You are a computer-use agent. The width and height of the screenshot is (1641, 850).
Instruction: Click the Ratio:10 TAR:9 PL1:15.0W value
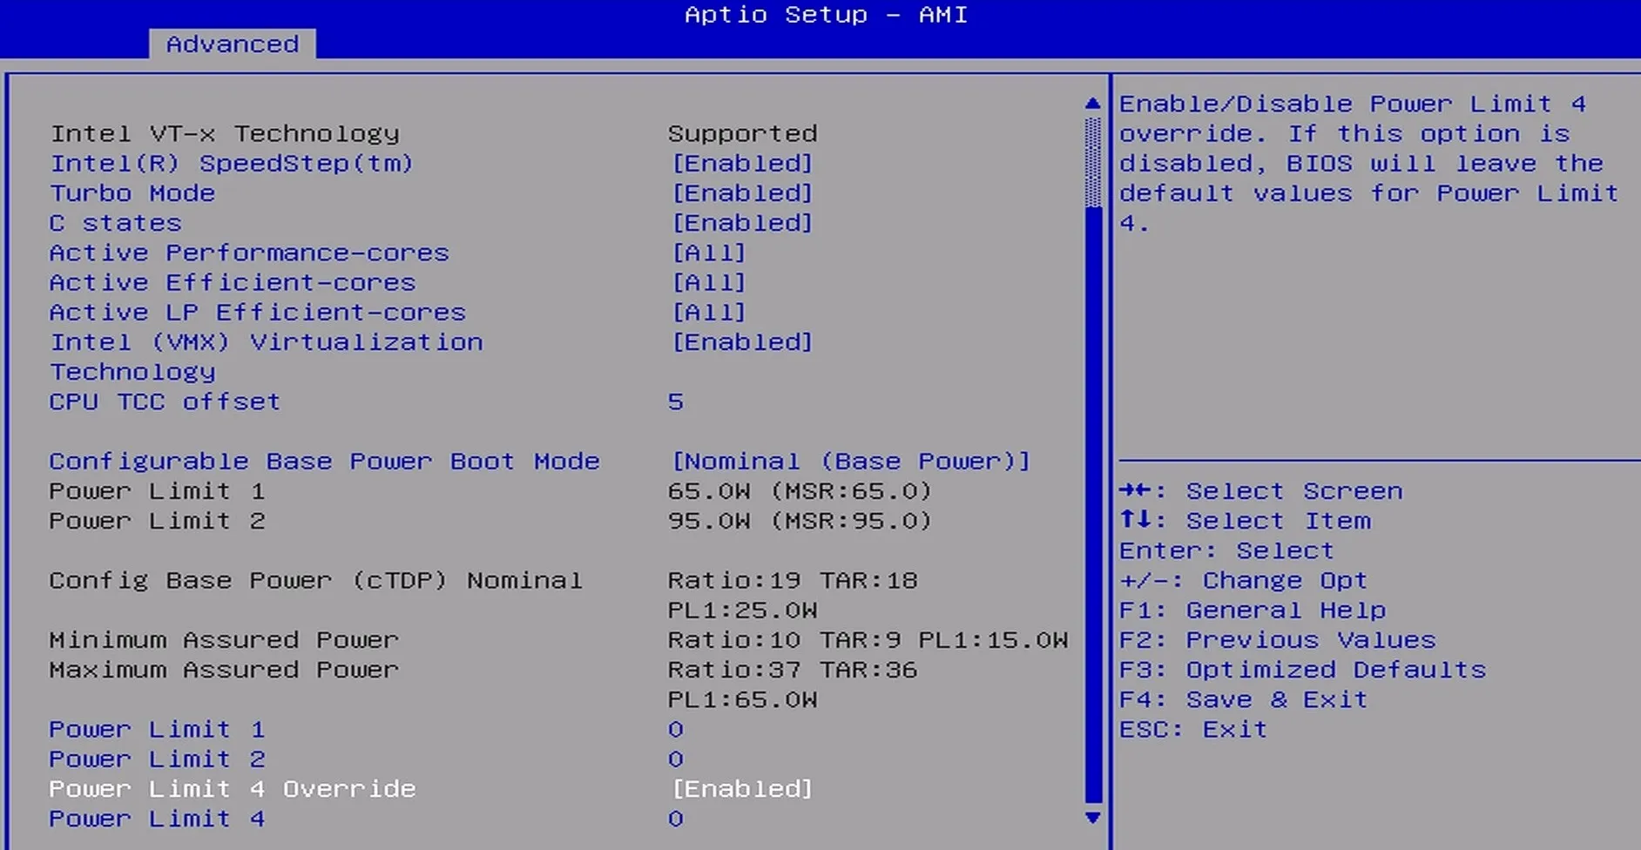(868, 640)
